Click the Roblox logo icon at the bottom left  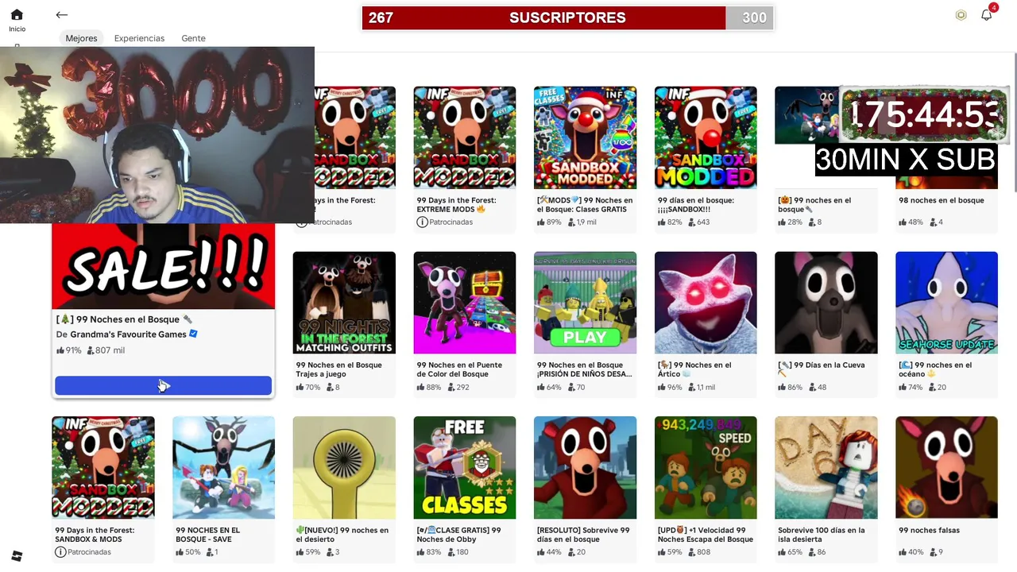(17, 555)
